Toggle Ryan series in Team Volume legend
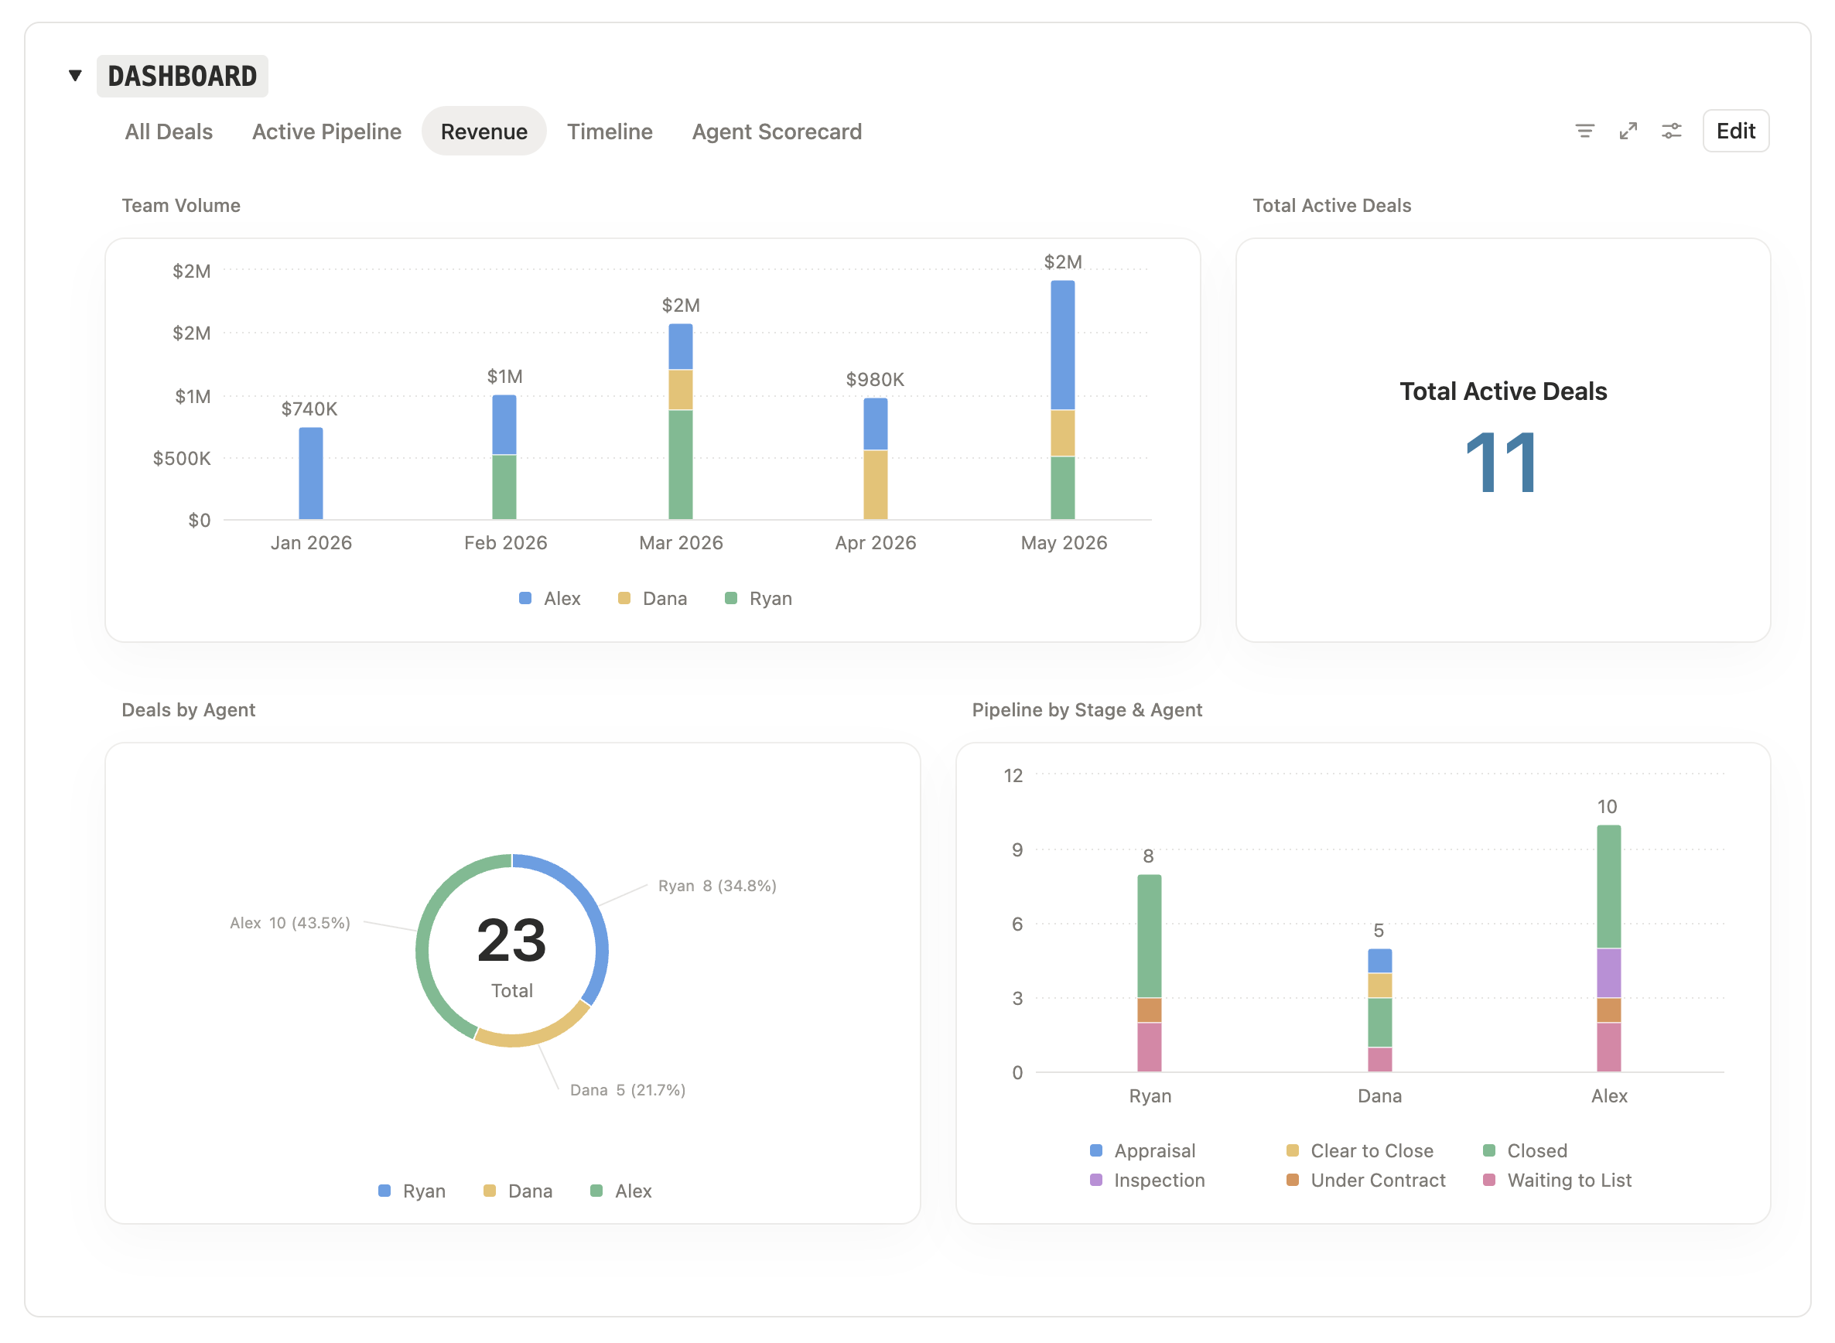Screen dimensions: 1835x1343 [759, 598]
